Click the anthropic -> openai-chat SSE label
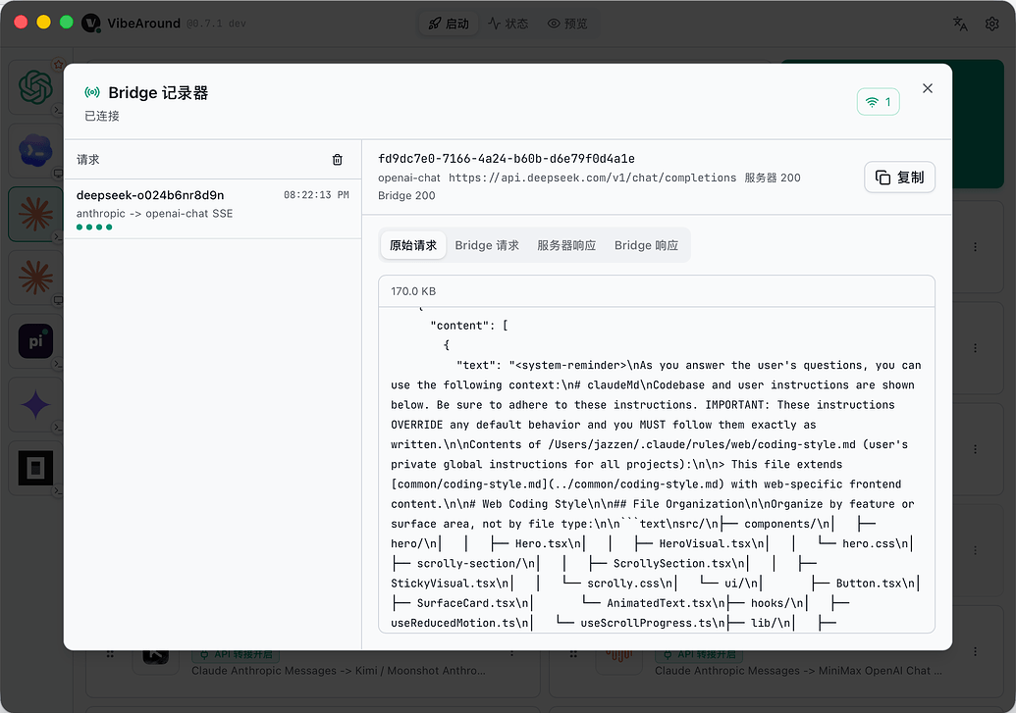Screen dimensions: 1016x713 [x=154, y=214]
